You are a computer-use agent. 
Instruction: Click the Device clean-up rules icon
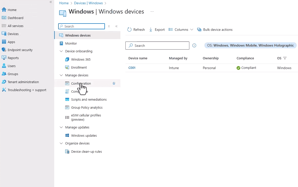click(x=67, y=151)
